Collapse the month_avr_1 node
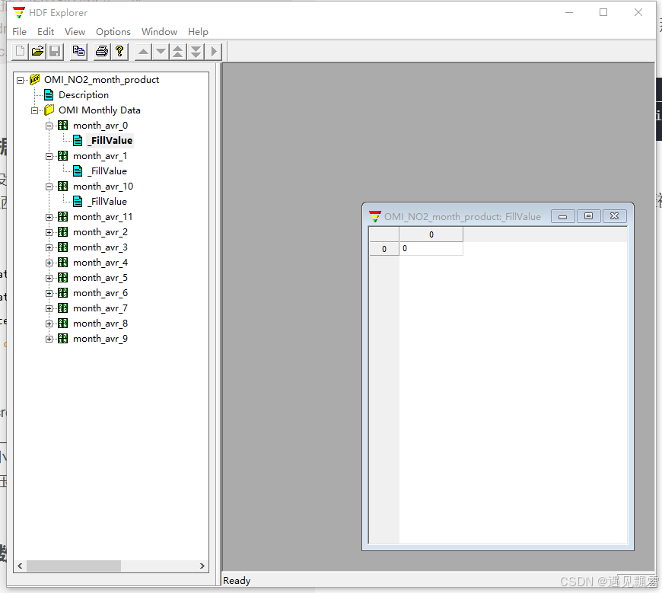The image size is (662, 593). click(x=49, y=156)
